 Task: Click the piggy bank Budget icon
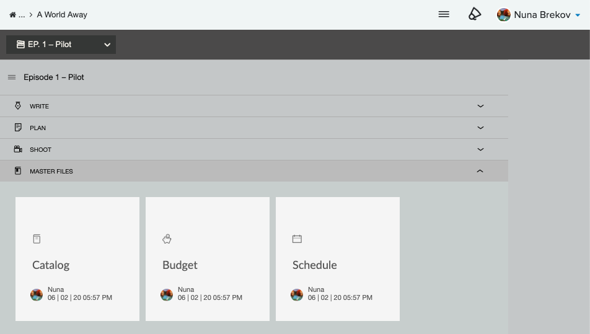pos(167,239)
